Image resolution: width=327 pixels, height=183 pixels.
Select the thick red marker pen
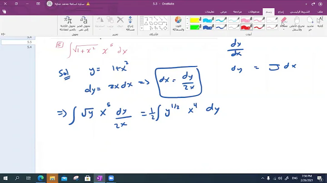coord(247,27)
